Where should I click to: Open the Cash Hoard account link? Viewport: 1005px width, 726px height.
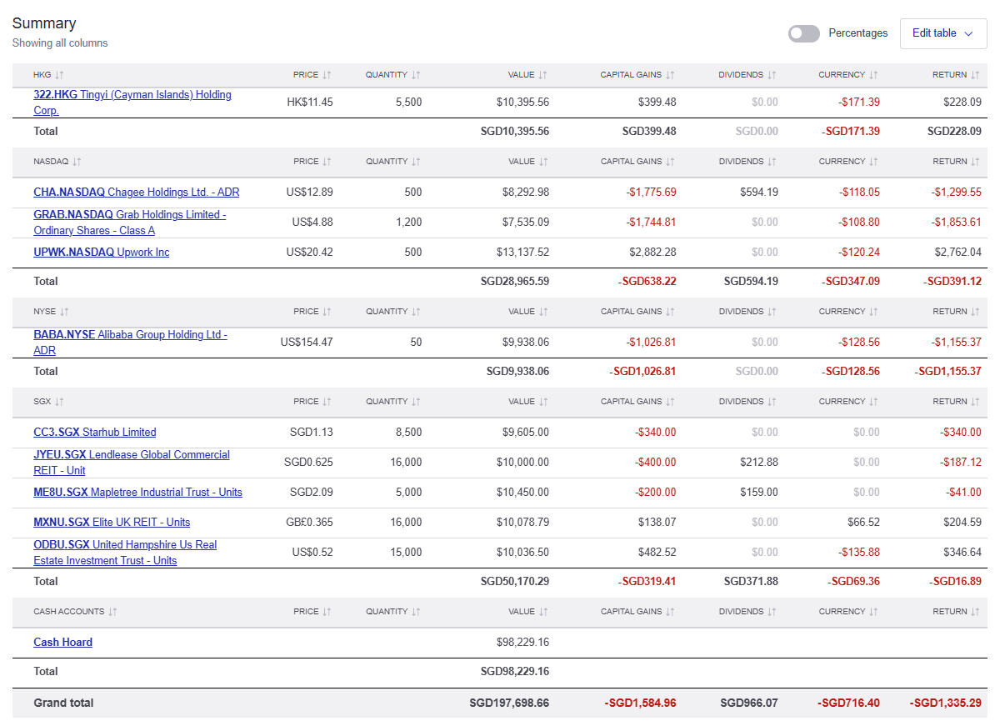pos(62,643)
